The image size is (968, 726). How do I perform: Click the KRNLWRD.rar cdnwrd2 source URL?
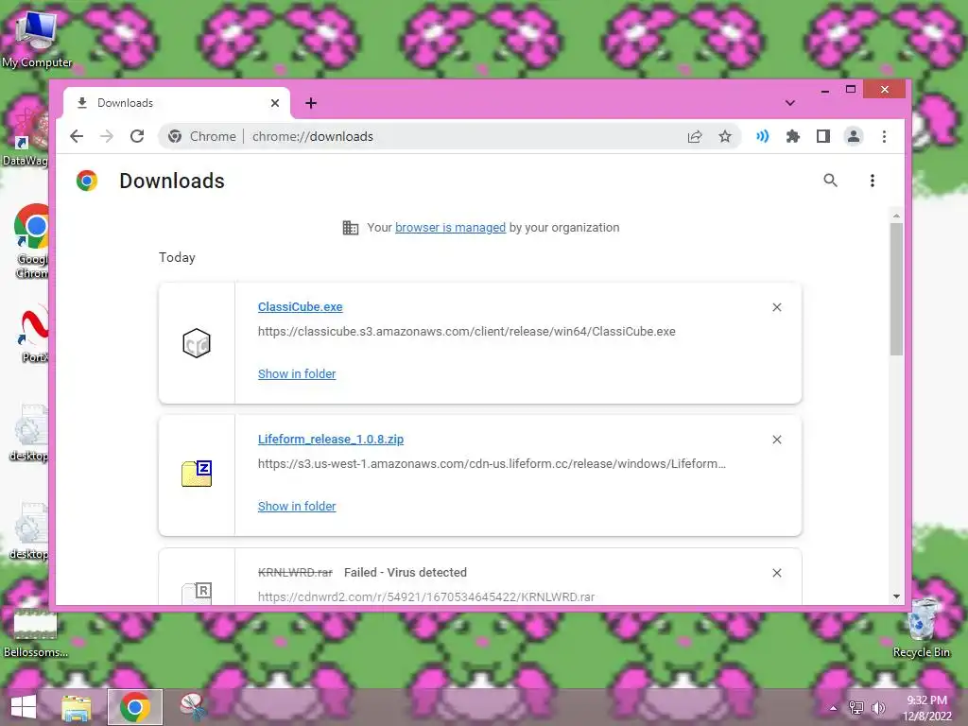[x=426, y=596]
